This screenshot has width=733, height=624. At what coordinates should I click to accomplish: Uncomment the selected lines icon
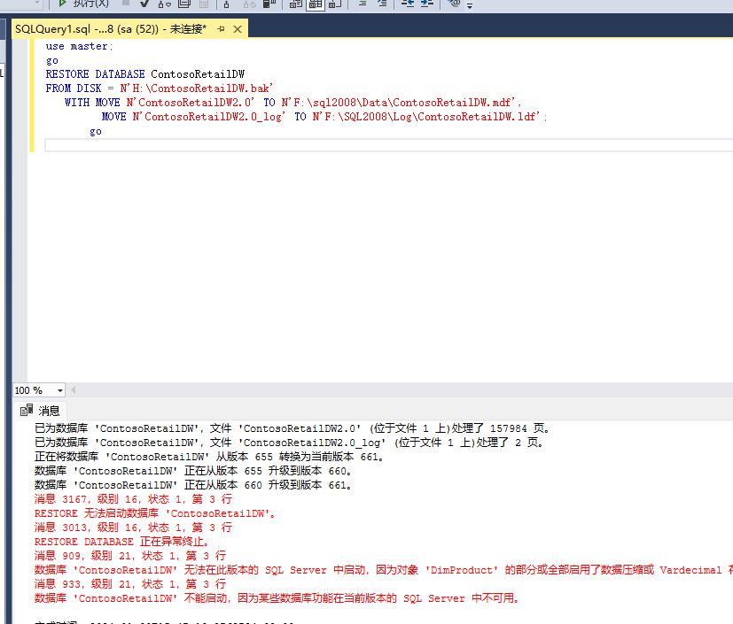point(382,4)
